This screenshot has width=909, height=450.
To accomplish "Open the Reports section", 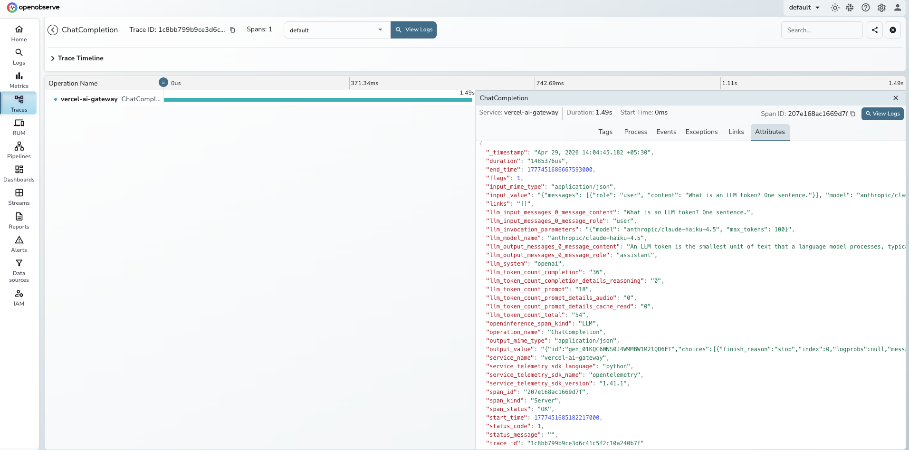I will (x=19, y=220).
